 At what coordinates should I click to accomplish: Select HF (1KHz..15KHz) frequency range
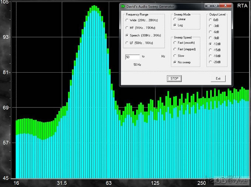coord(127,28)
